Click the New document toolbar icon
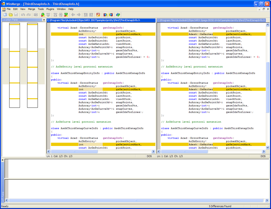The height and width of the screenshot is (209, 271). coord(5,15)
